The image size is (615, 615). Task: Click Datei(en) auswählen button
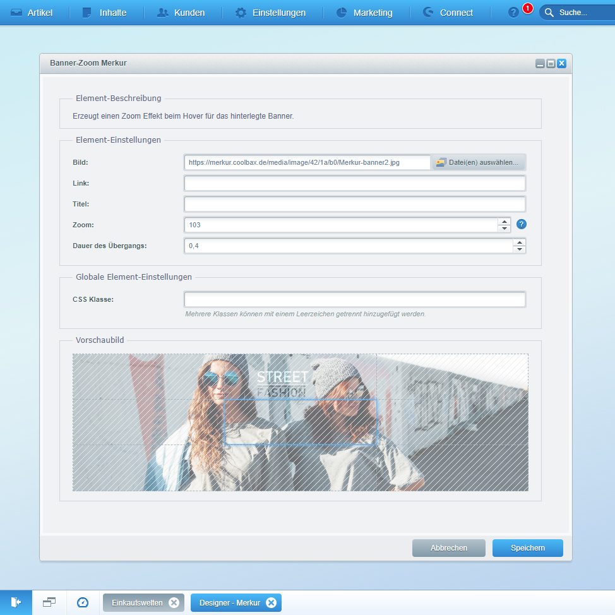477,162
